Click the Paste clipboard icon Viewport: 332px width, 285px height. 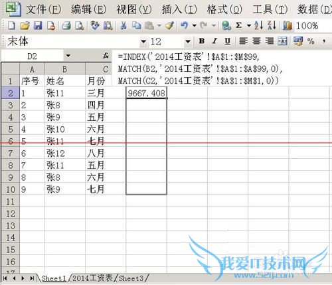click(x=149, y=26)
